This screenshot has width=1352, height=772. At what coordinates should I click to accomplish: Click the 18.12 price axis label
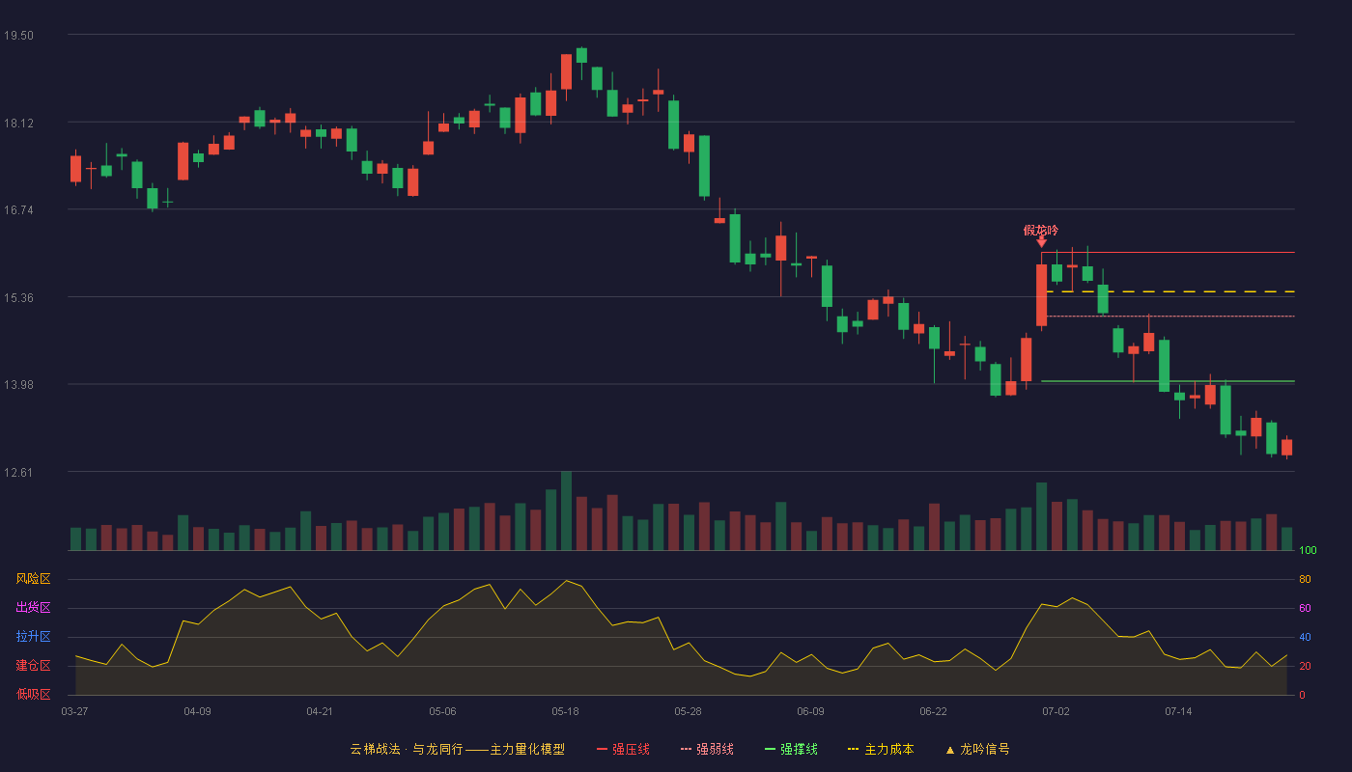click(18, 123)
